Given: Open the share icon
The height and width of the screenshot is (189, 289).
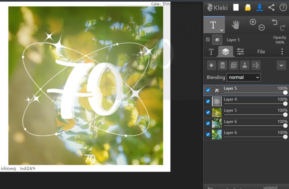Looking at the screenshot, I should point(272,8).
